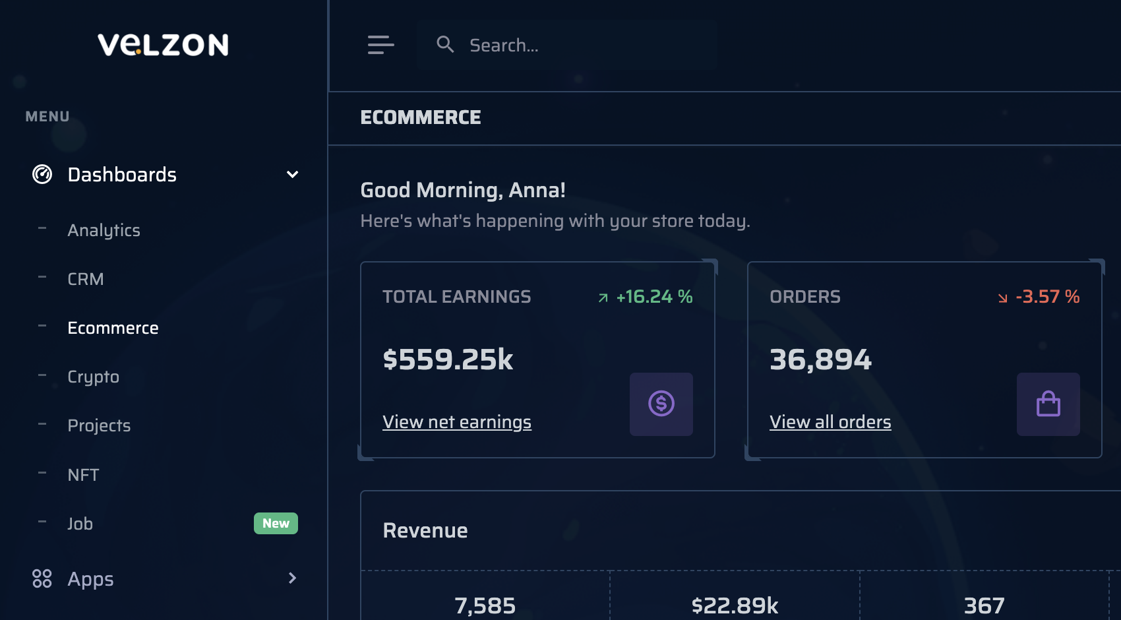
Task: Click the Velzon logo
Action: point(163,45)
